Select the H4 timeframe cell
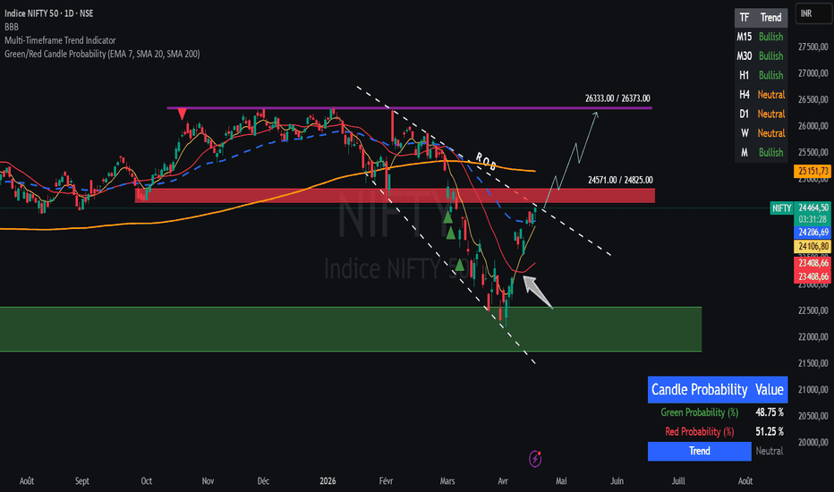 point(745,95)
